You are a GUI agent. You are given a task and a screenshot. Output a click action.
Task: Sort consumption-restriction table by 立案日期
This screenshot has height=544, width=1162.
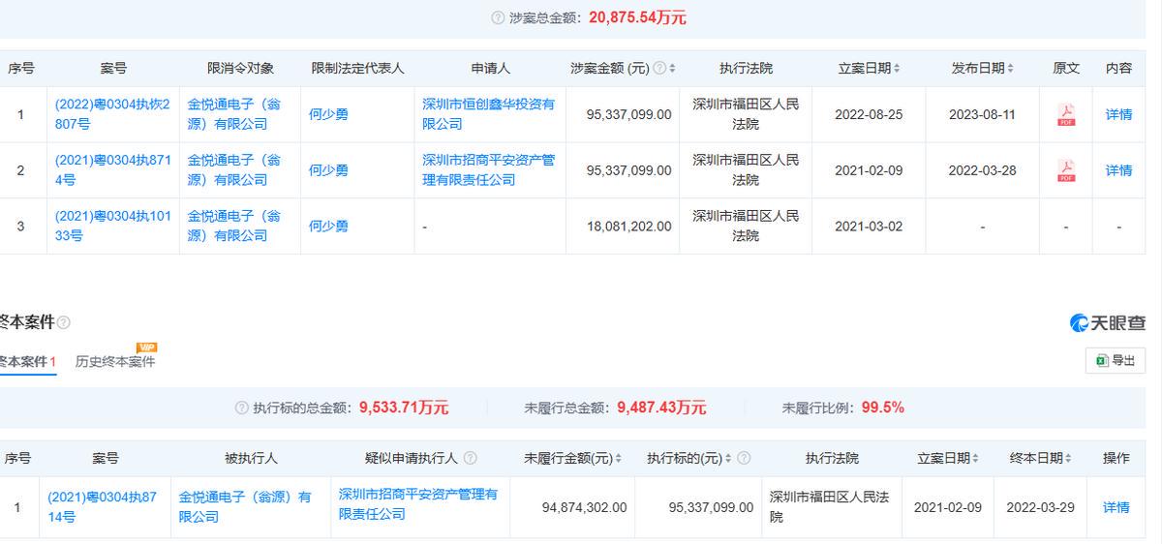point(897,68)
